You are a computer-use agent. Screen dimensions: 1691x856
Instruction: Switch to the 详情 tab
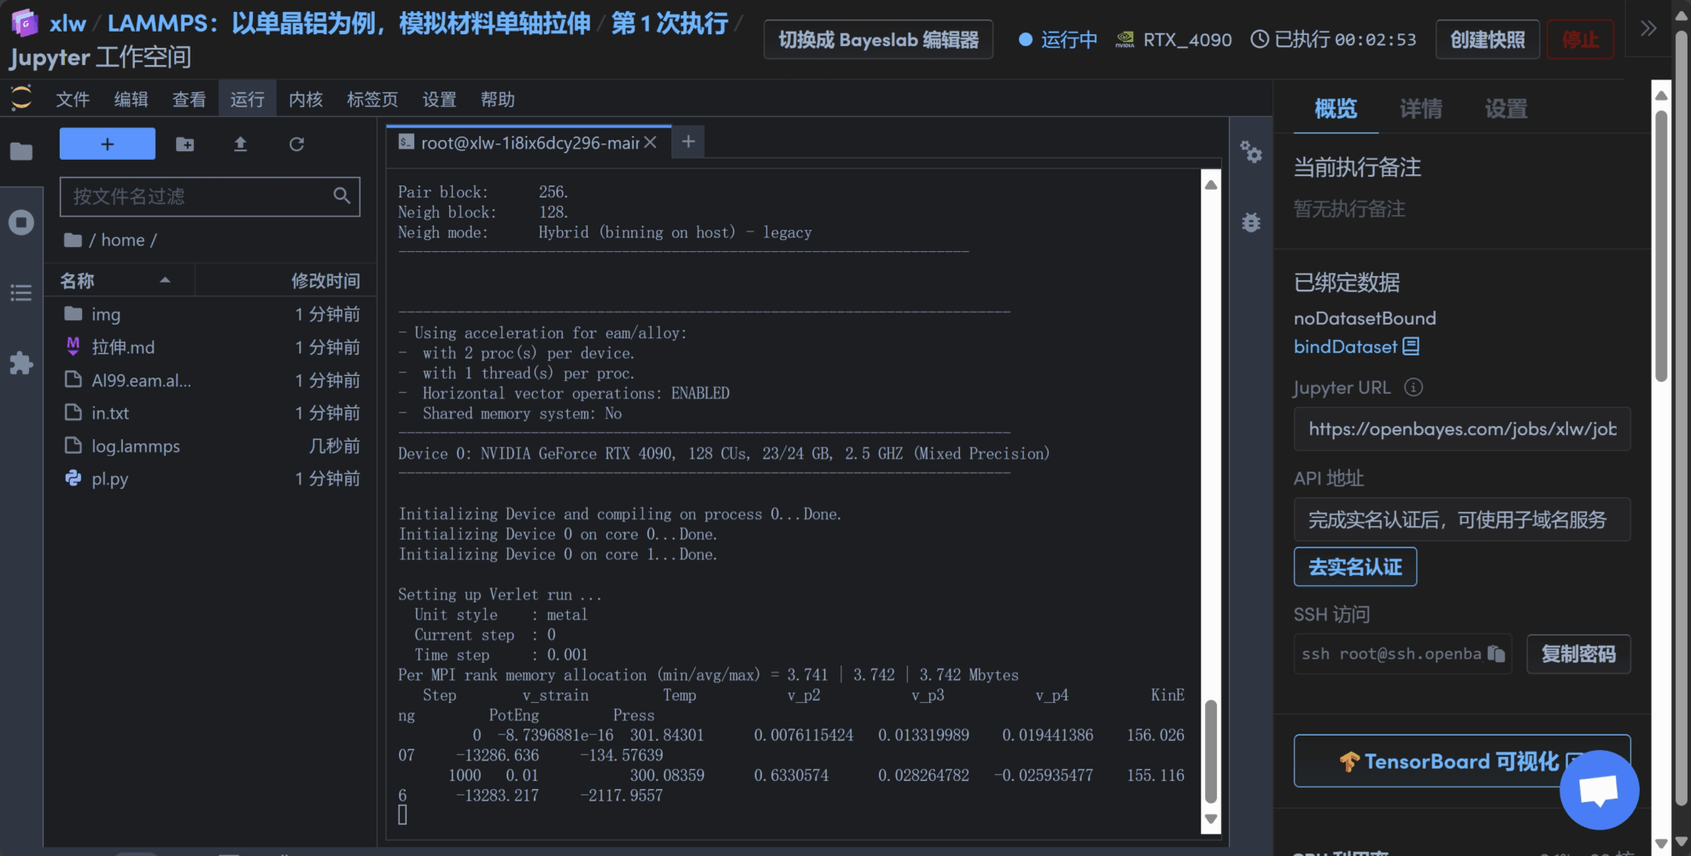coord(1421,108)
